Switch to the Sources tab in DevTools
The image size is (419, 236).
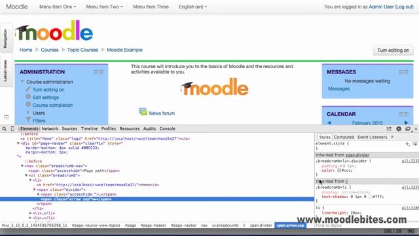(69, 128)
